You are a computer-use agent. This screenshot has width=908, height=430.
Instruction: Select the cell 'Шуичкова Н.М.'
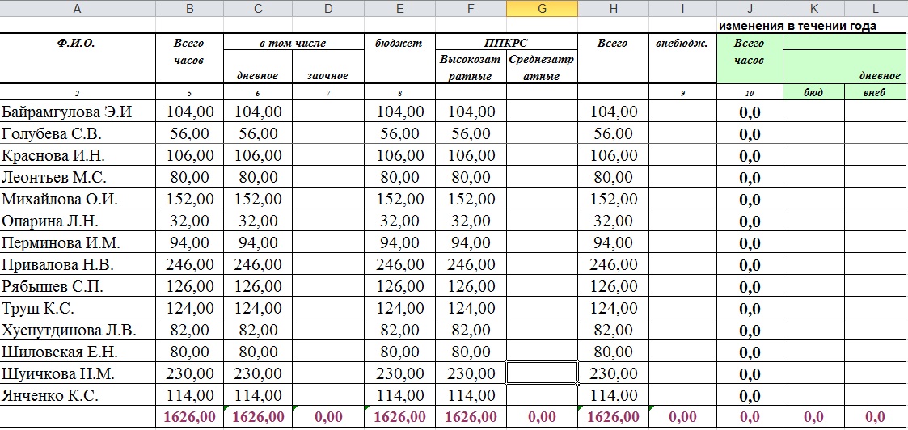coord(78,374)
